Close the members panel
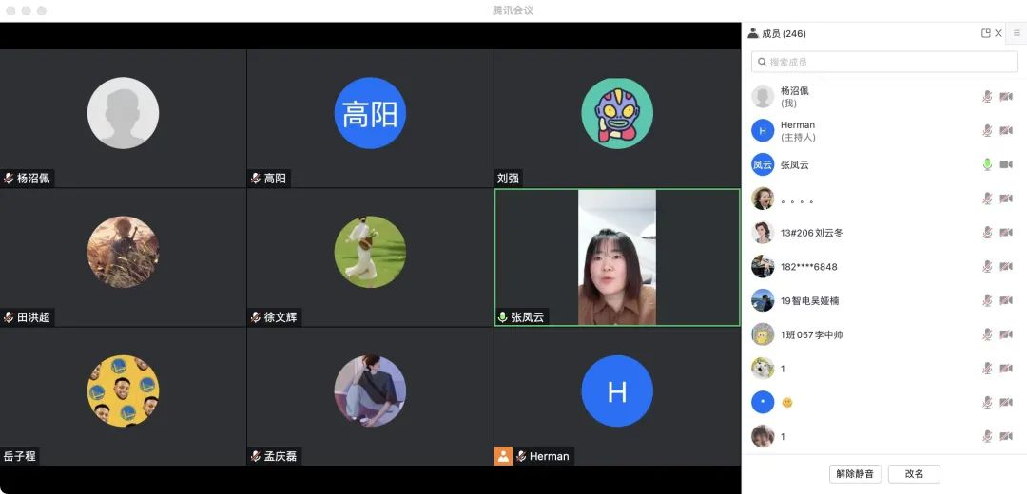 pyautogui.click(x=998, y=33)
